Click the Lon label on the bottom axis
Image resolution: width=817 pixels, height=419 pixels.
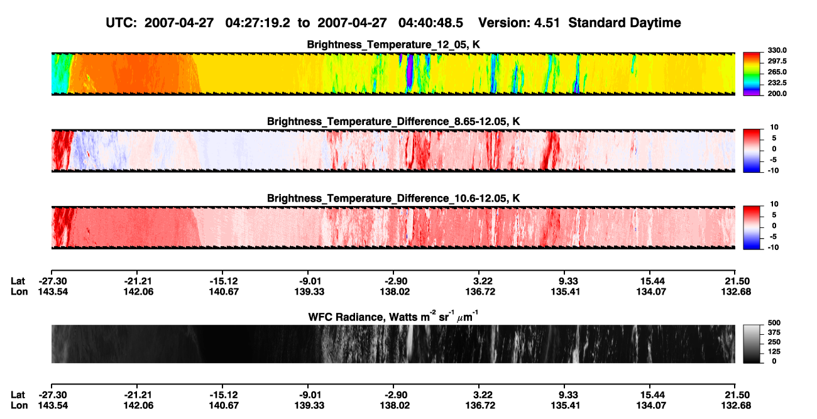point(19,405)
